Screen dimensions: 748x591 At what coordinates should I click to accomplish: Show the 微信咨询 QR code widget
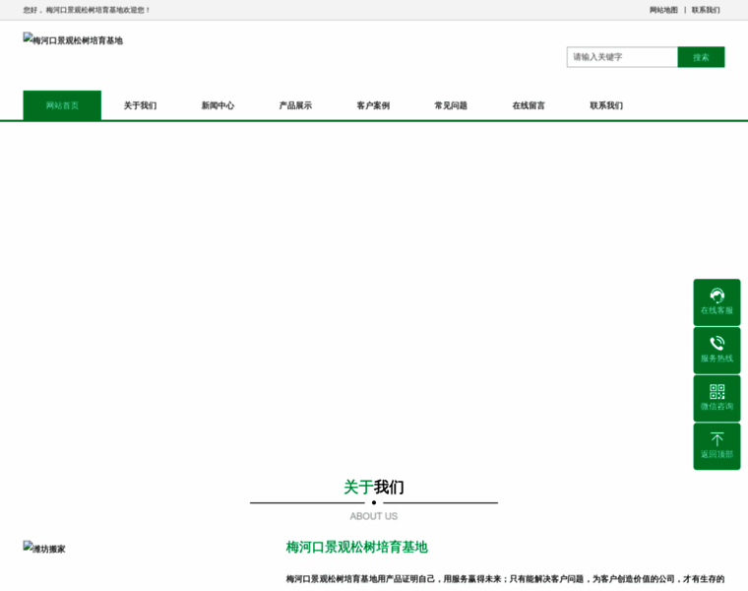717,398
